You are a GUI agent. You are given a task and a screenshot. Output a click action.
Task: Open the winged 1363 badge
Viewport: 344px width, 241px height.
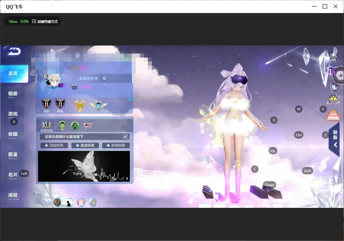pyautogui.click(x=98, y=105)
